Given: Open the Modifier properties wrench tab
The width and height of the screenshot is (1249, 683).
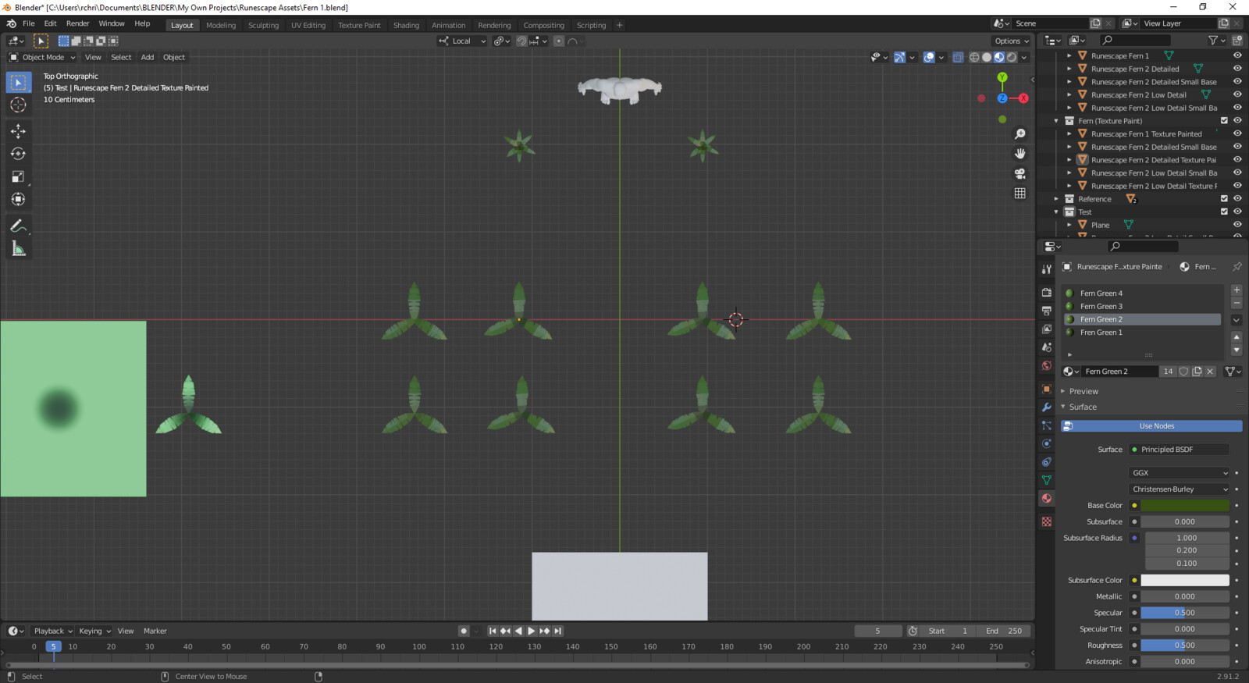Looking at the screenshot, I should [x=1047, y=407].
